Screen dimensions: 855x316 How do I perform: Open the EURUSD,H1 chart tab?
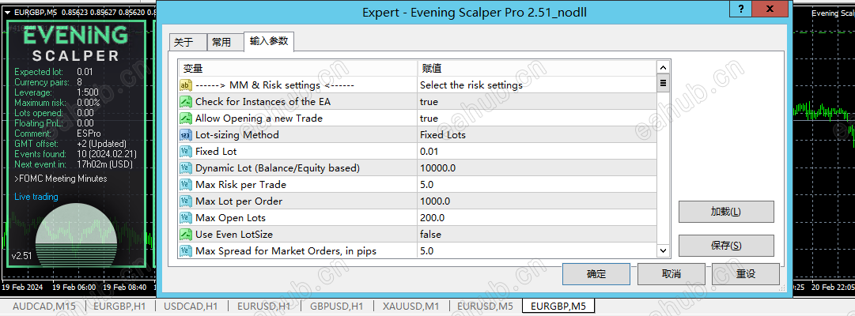coord(264,307)
